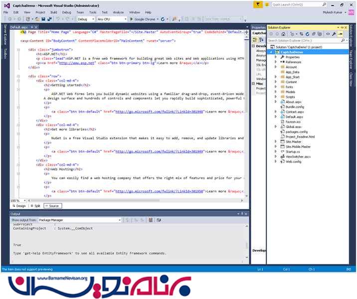Open Show output from Package Manager dropdown
The height and width of the screenshot is (299, 357).
pyautogui.click(x=80, y=220)
